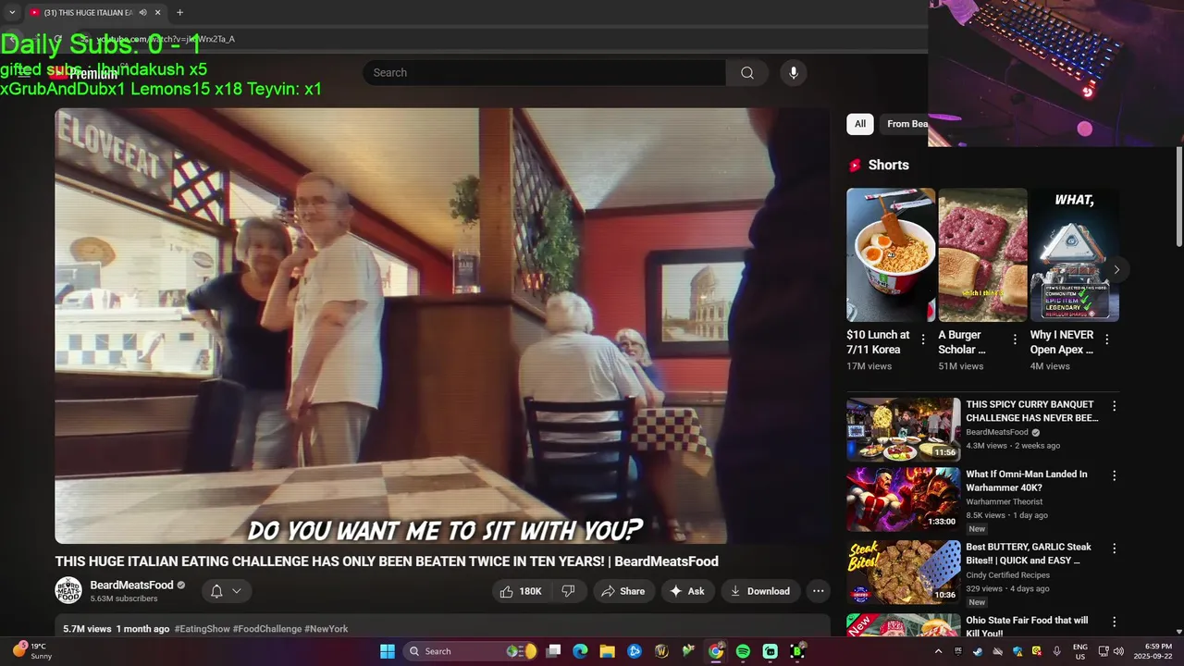Switch to the YouTube video browser tab
The width and height of the screenshot is (1184, 666).
pos(88,12)
